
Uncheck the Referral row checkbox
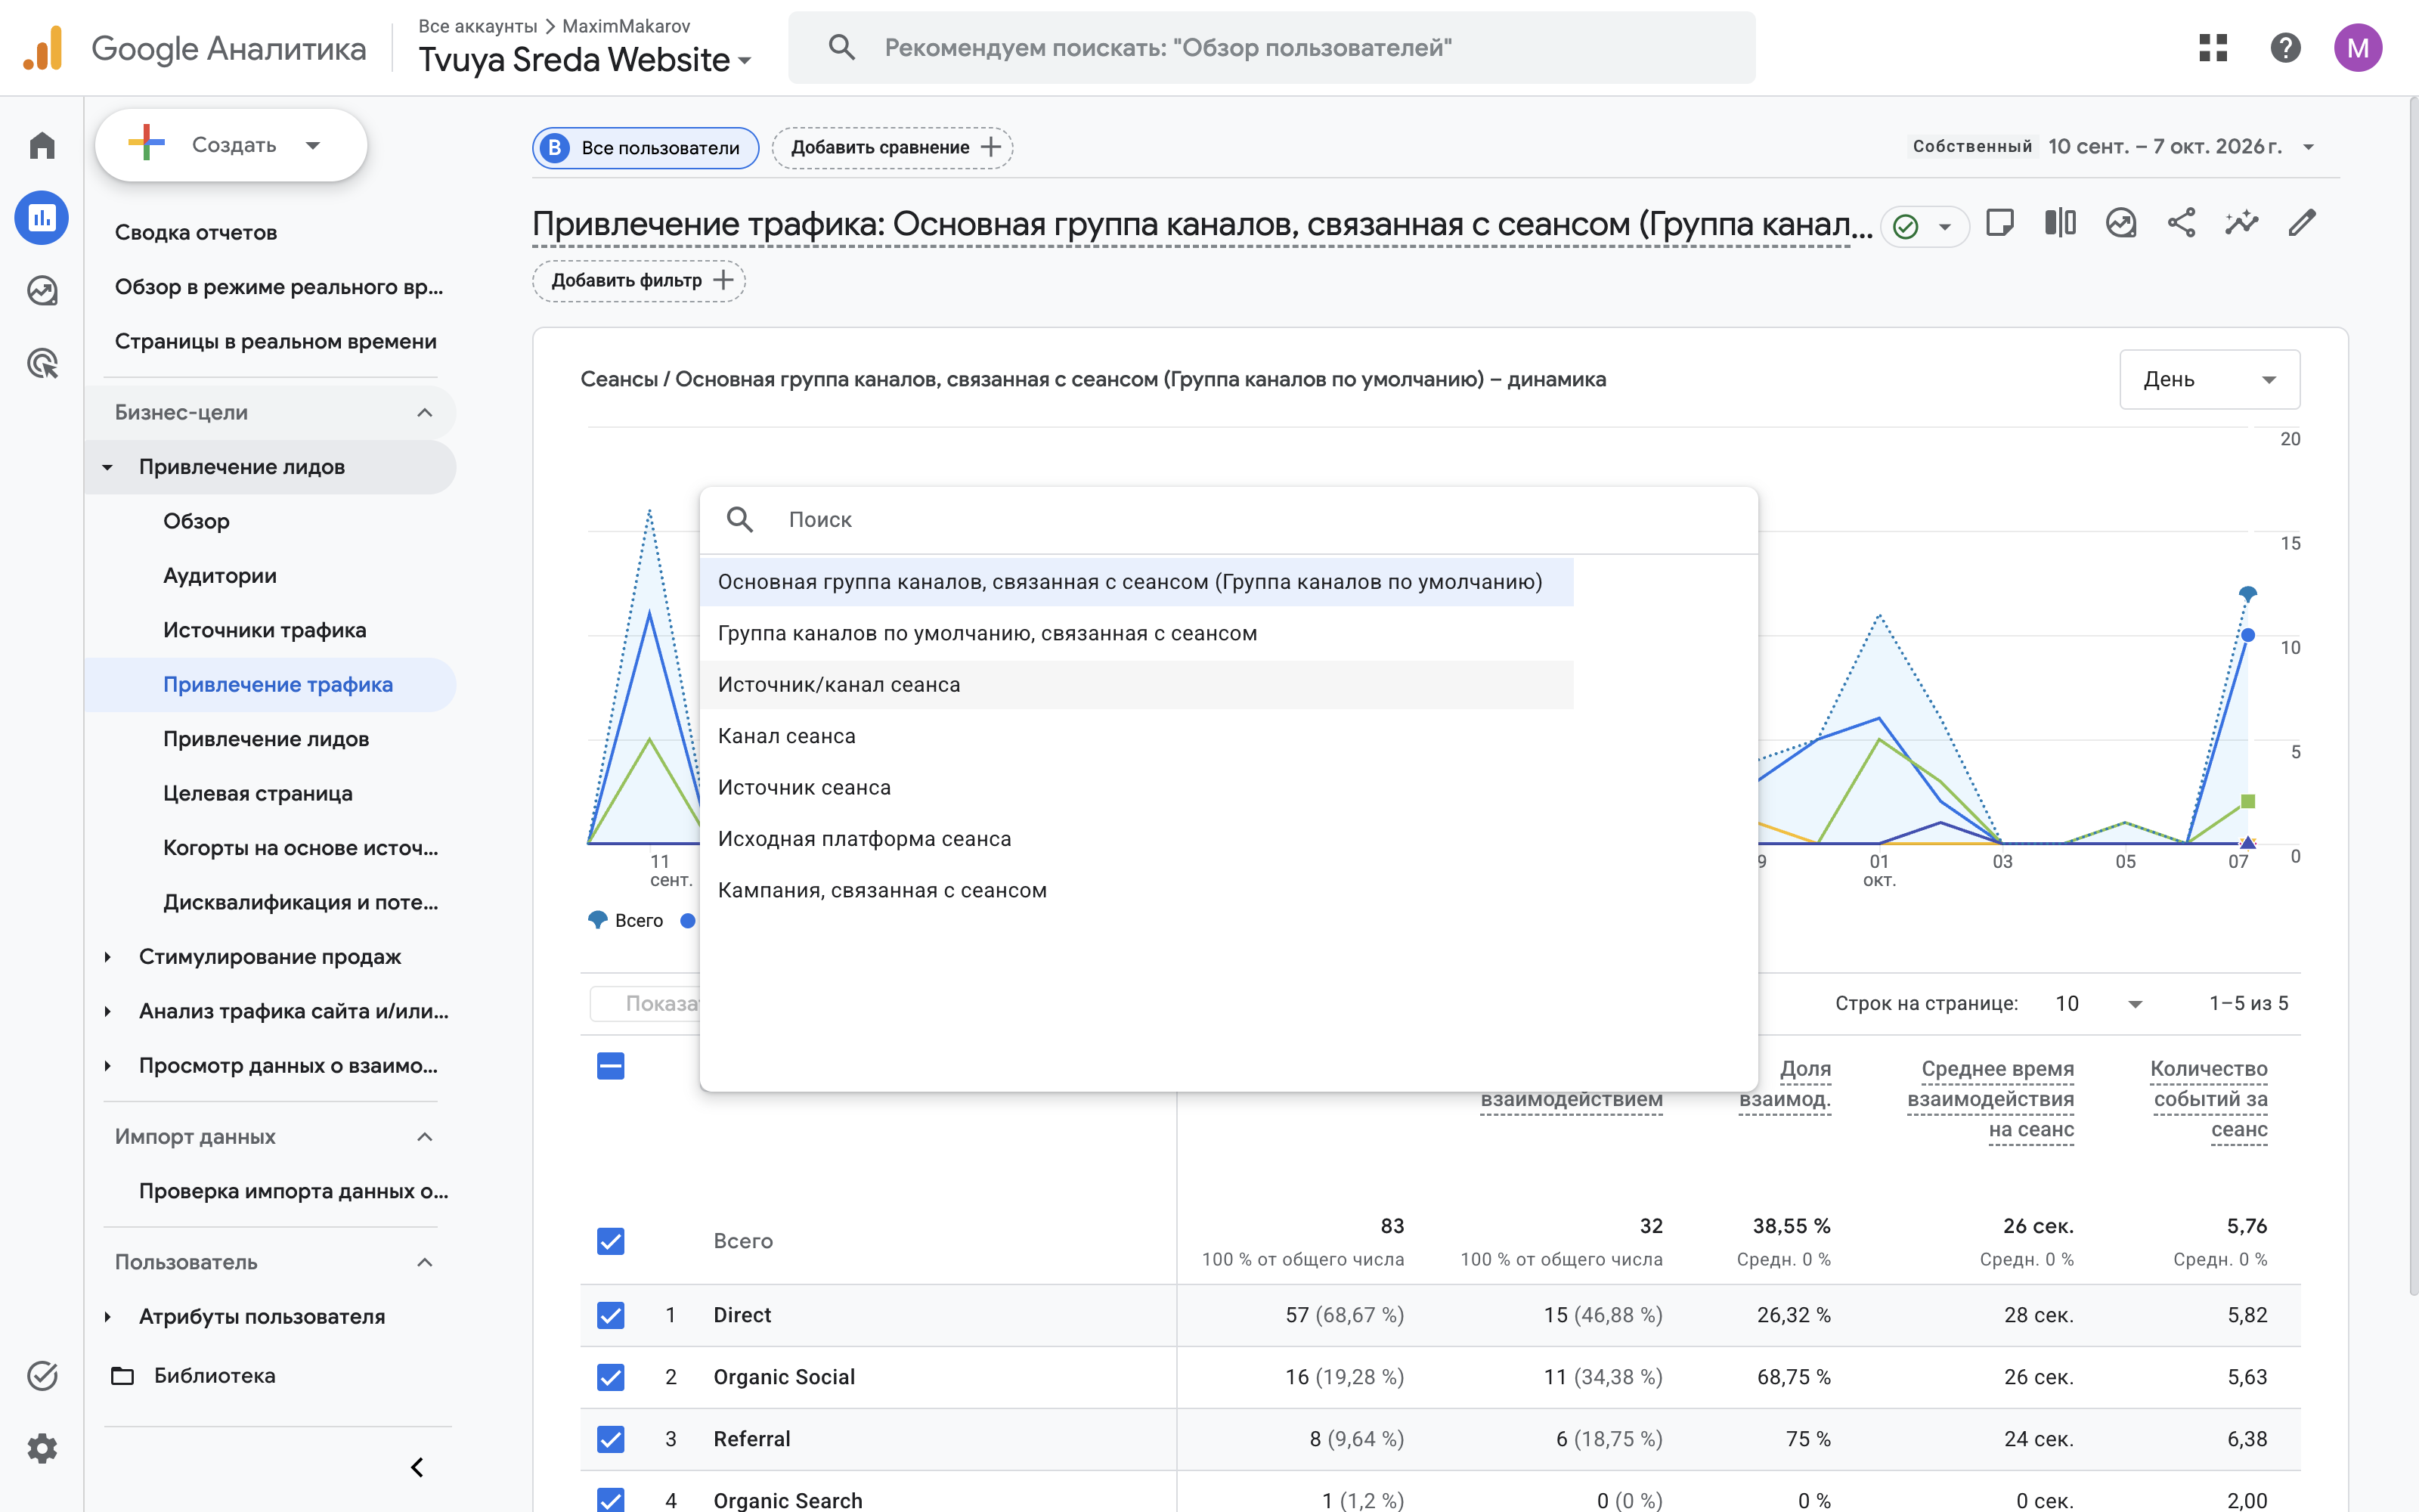[x=611, y=1439]
